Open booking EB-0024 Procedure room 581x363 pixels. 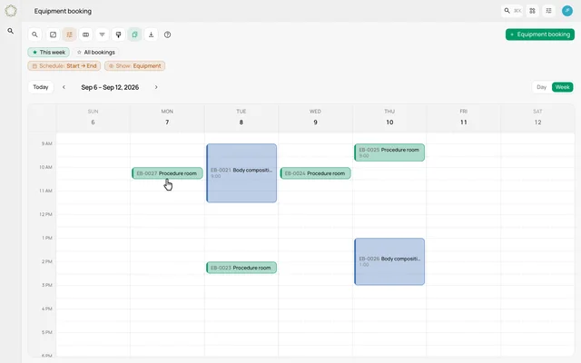pyautogui.click(x=315, y=173)
